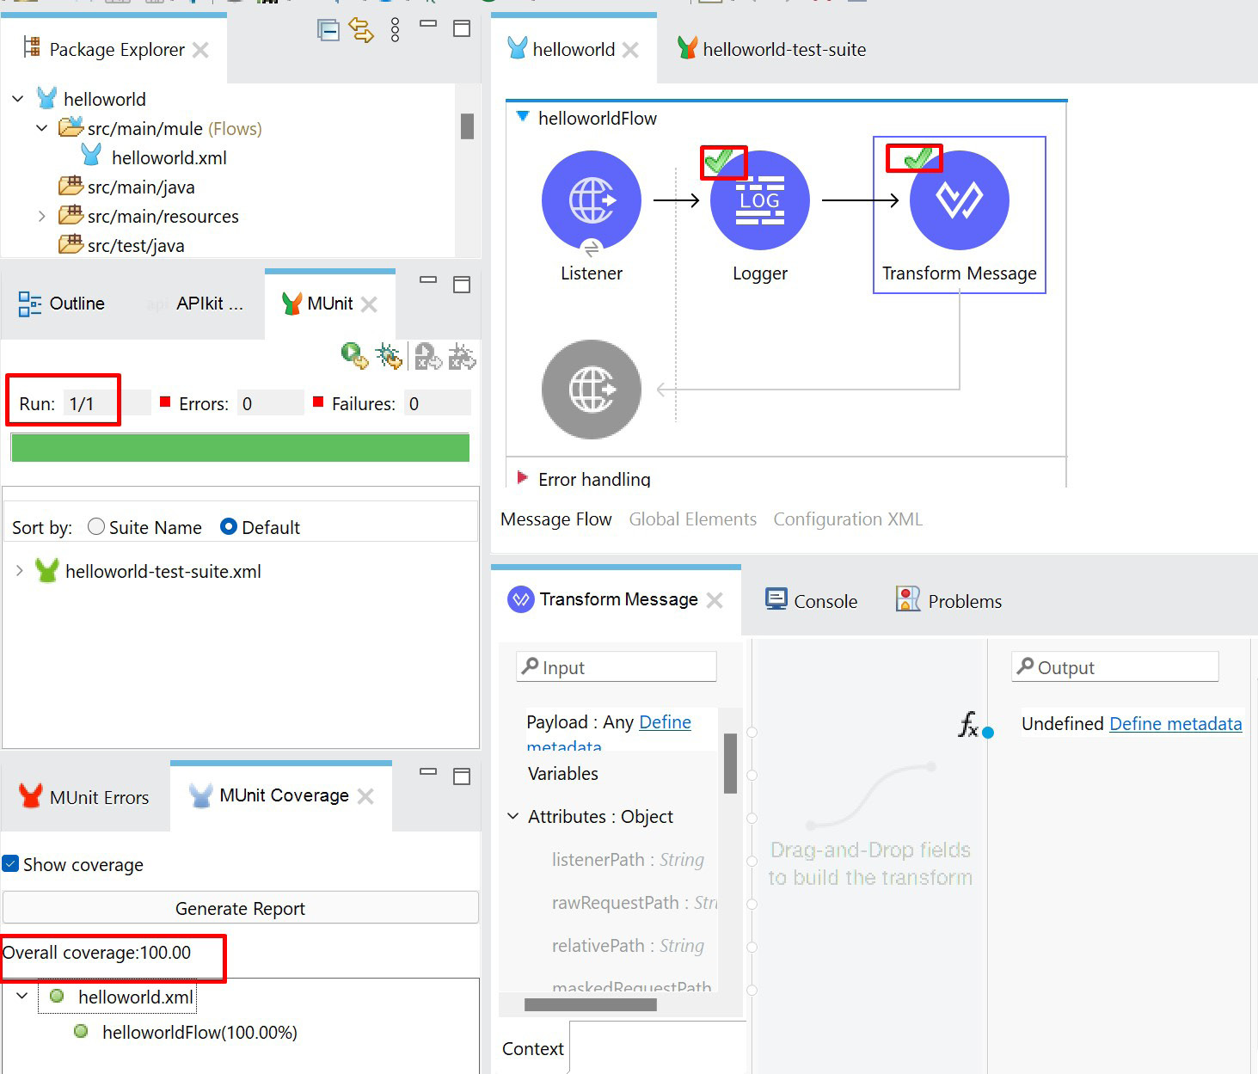
Task: Select Default sort option
Action: (229, 526)
